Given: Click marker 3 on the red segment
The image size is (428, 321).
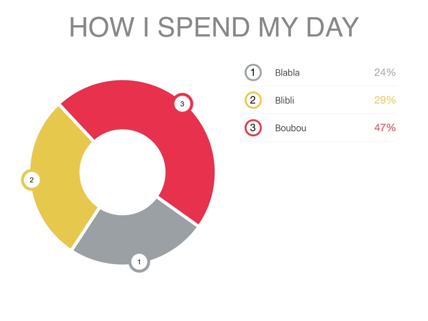Looking at the screenshot, I should click(x=182, y=104).
